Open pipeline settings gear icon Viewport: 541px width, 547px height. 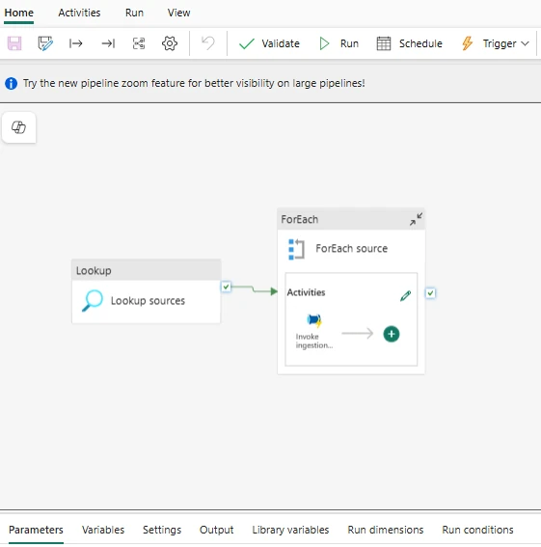[x=170, y=43]
